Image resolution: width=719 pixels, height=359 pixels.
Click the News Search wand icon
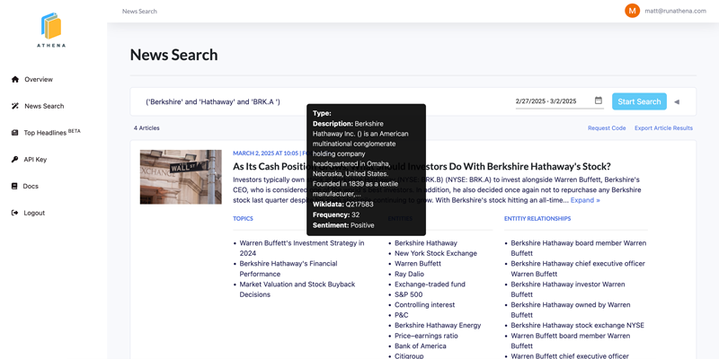click(15, 106)
